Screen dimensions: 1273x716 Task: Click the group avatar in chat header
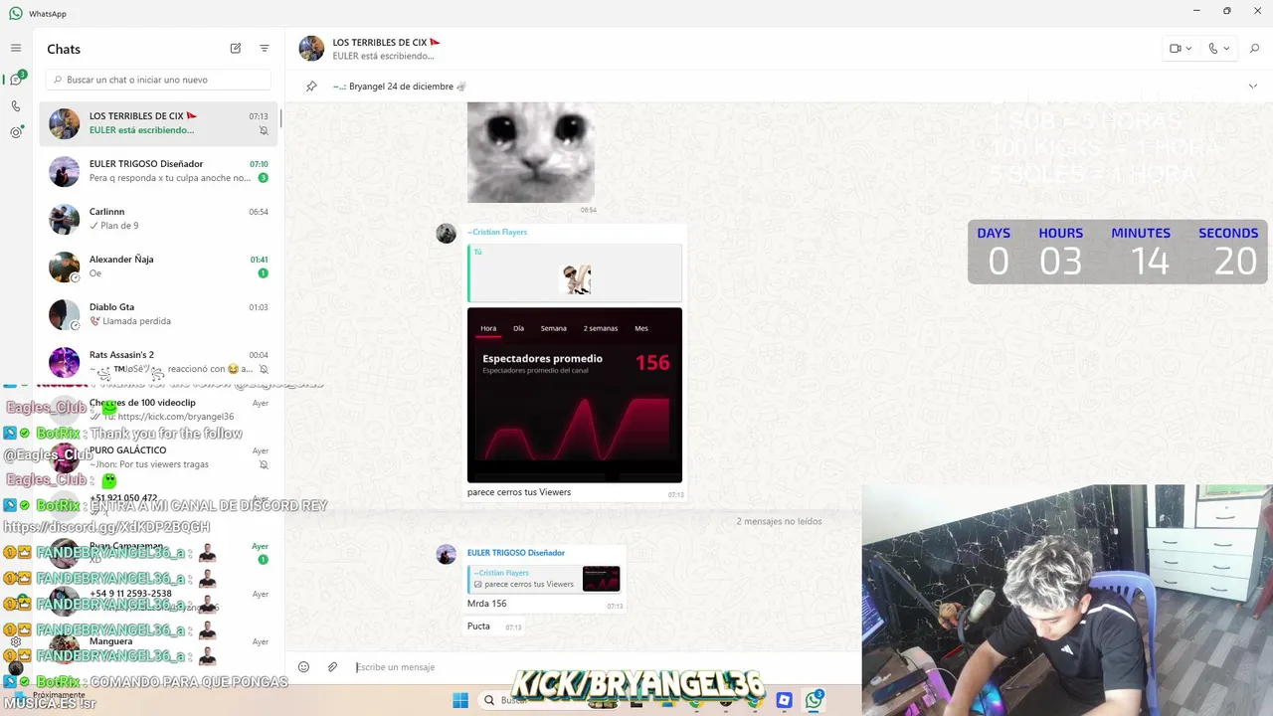click(311, 49)
